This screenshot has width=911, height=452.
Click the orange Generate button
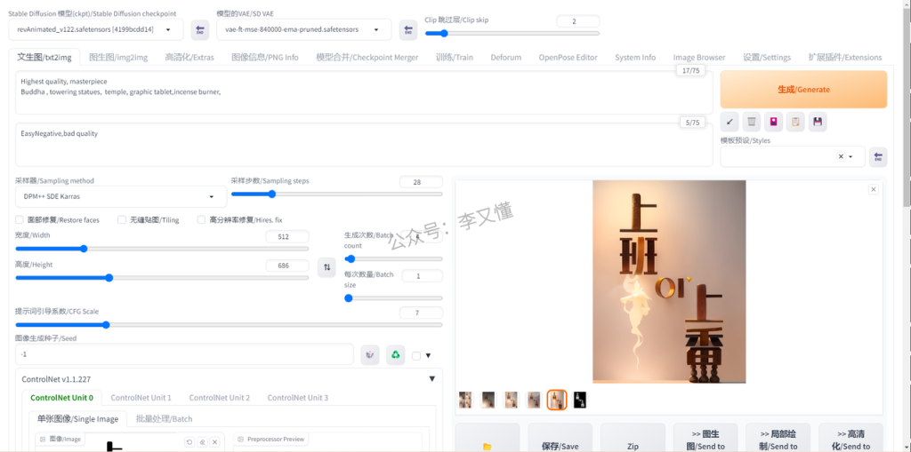click(803, 90)
